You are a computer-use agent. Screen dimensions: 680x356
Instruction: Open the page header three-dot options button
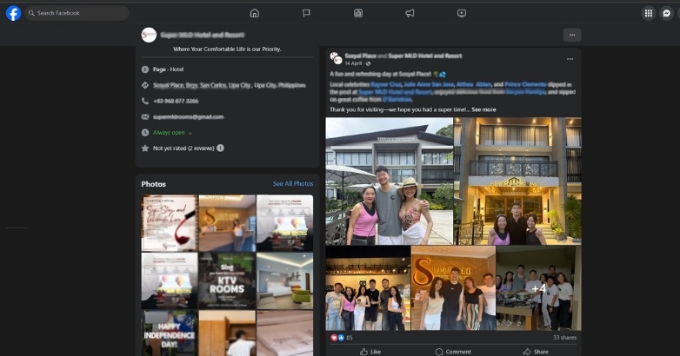coord(572,35)
